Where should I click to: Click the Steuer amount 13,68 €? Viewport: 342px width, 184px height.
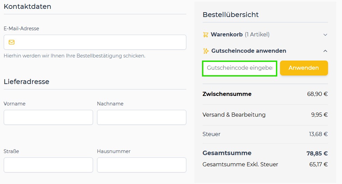318,134
